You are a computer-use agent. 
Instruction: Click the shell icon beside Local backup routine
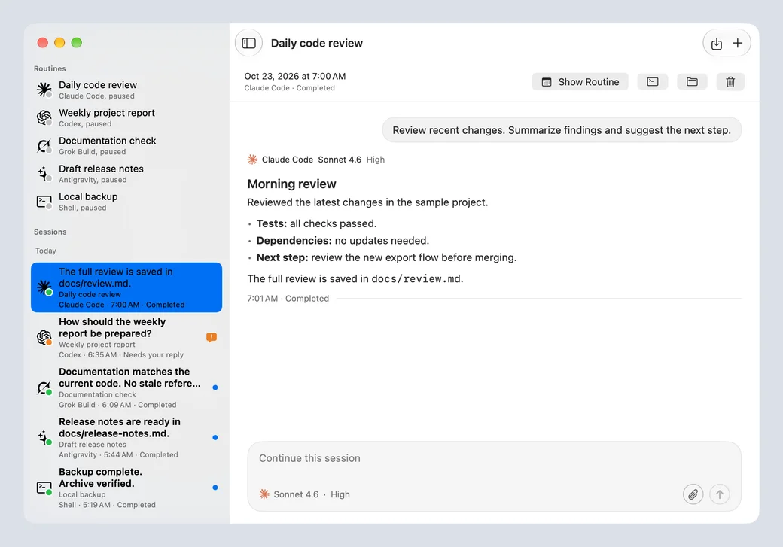point(44,202)
